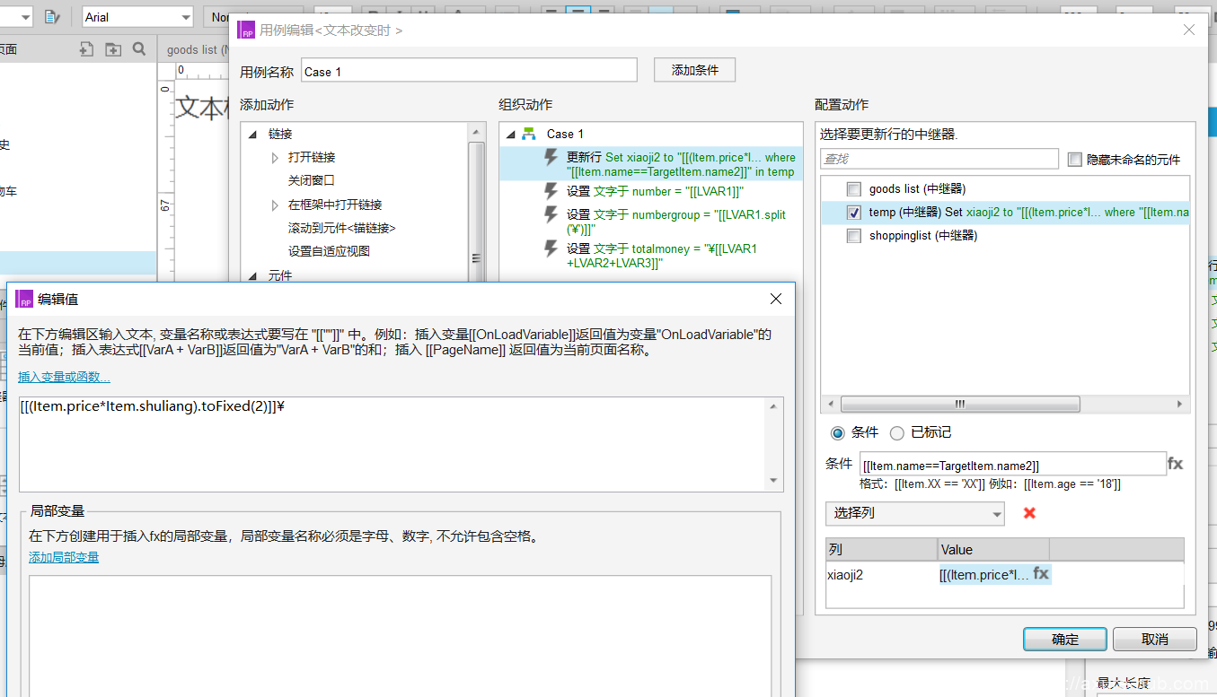Screen dimensions: 1217x697
Task: Add a new page in pages panel
Action: point(86,49)
